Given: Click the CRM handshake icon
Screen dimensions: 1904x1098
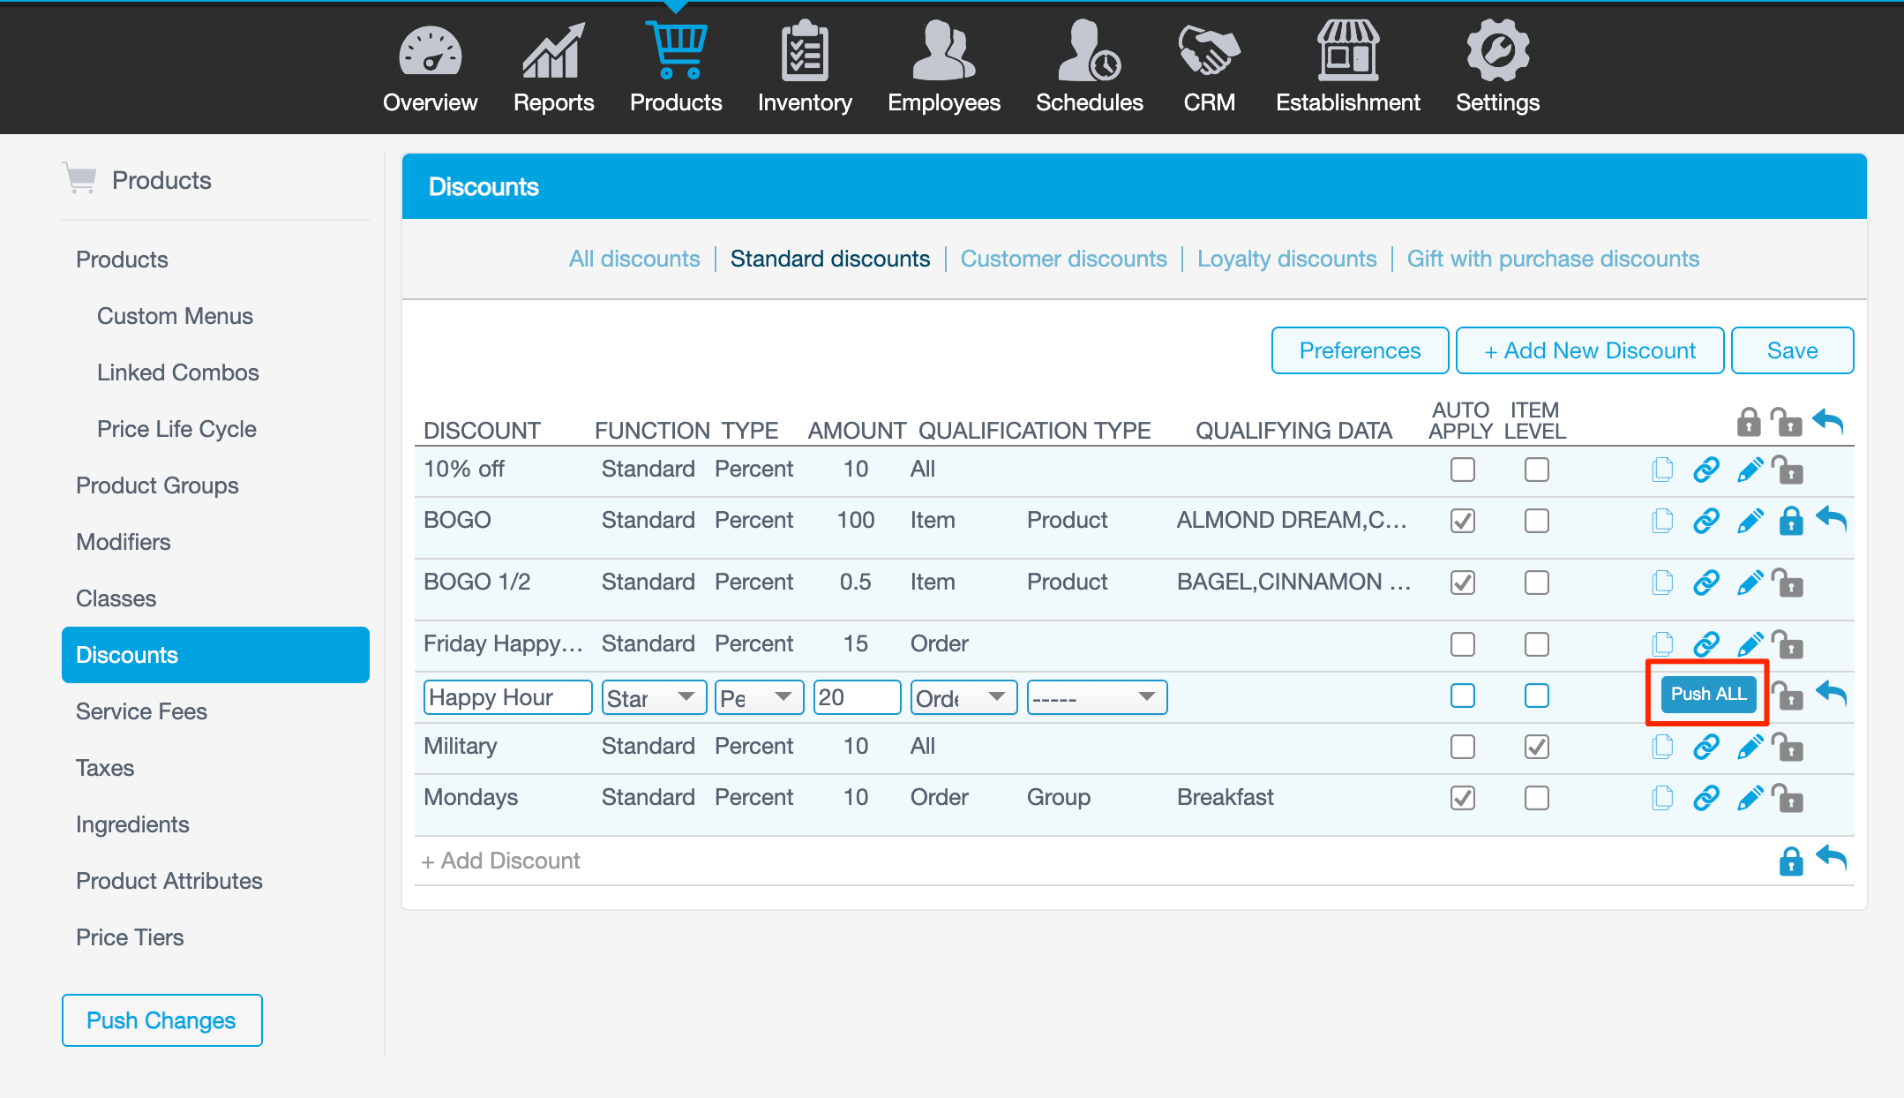Looking at the screenshot, I should [1209, 51].
